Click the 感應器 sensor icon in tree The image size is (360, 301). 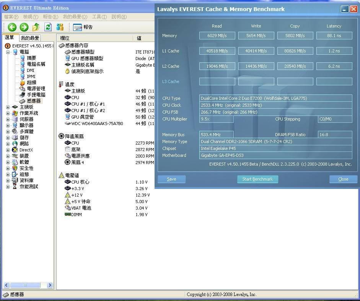tap(22, 101)
